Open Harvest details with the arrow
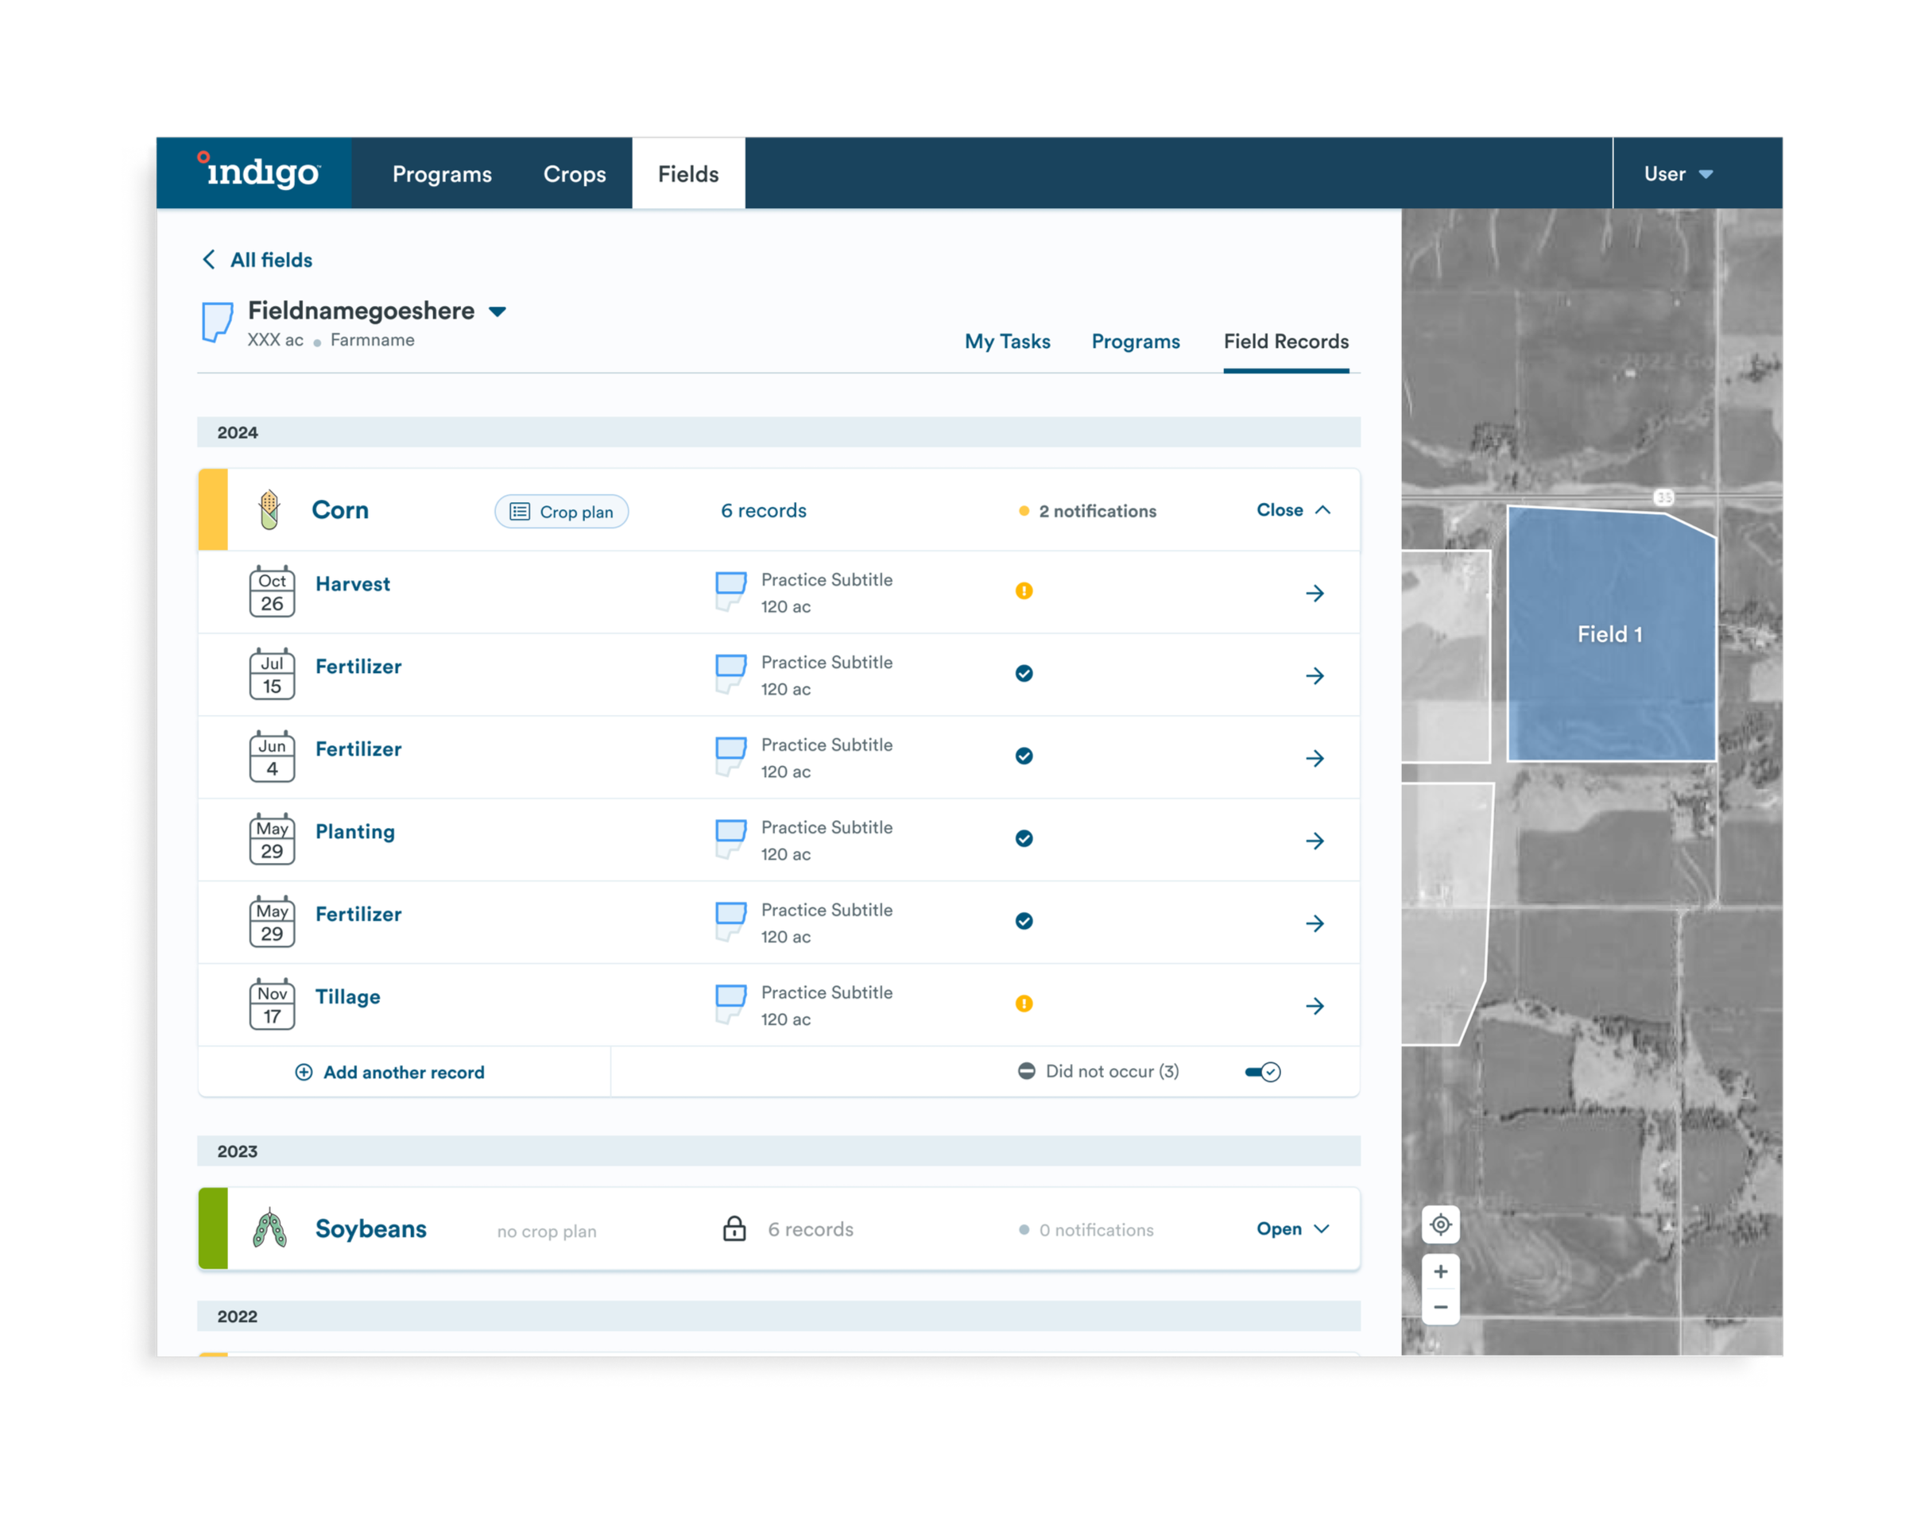Image resolution: width=1913 pixels, height=1516 pixels. (x=1315, y=594)
